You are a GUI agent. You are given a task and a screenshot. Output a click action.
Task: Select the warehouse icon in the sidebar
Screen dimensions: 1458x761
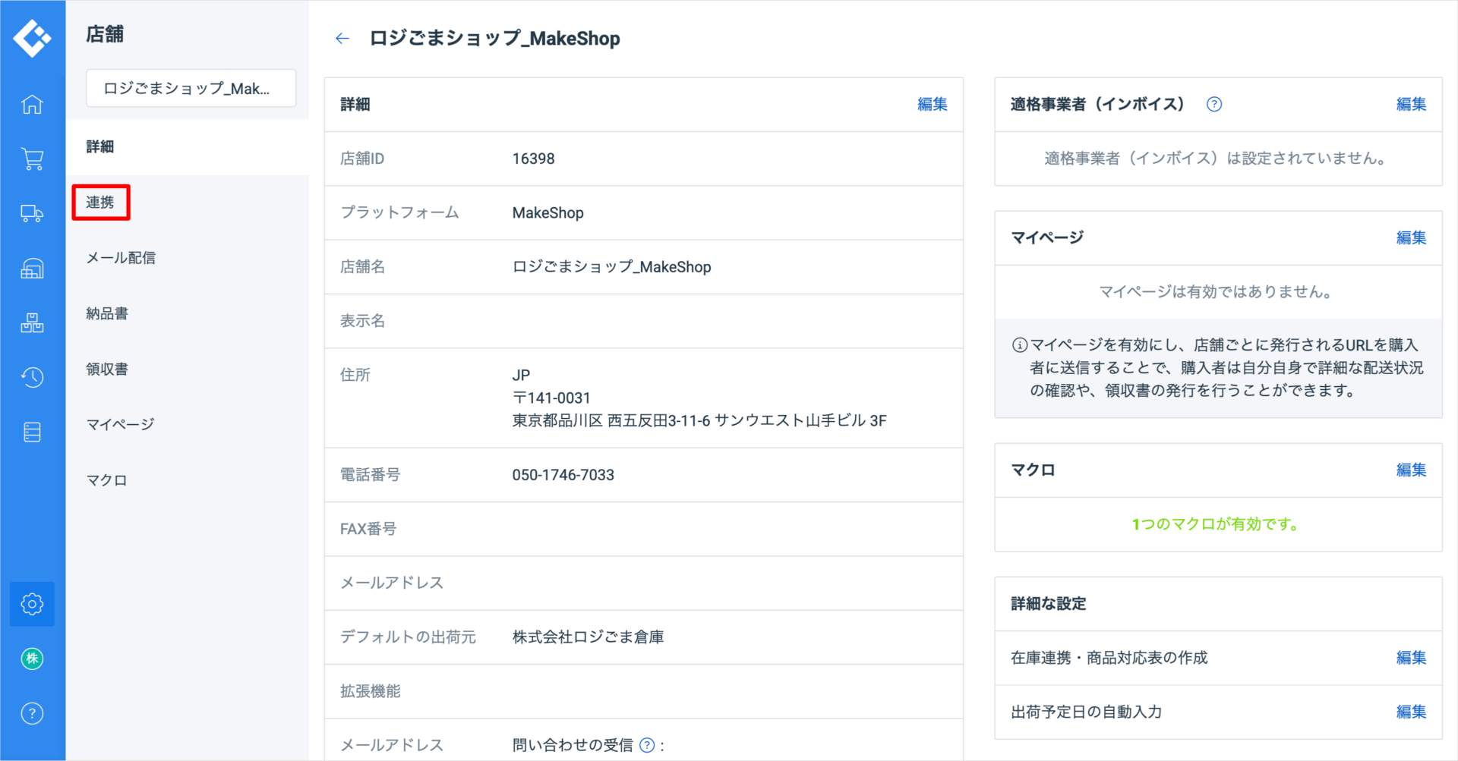32,268
